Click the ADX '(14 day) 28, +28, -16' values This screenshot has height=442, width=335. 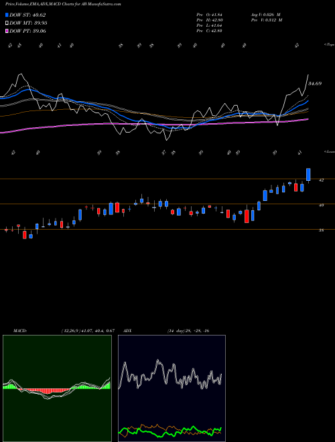coord(188,331)
